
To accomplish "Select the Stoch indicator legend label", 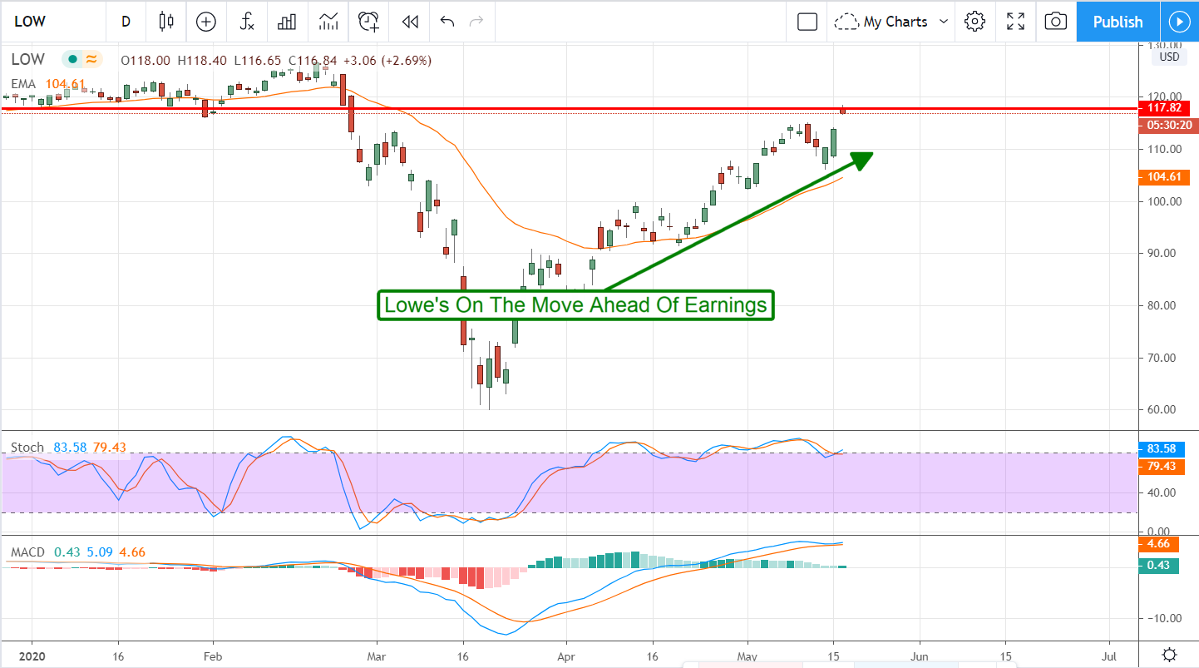I will pyautogui.click(x=27, y=448).
